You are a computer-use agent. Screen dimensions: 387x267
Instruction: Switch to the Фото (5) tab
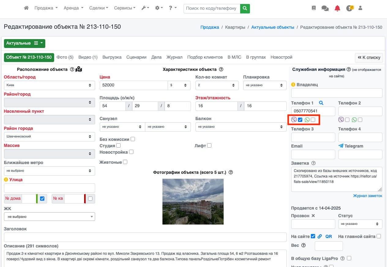pyautogui.click(x=65, y=57)
